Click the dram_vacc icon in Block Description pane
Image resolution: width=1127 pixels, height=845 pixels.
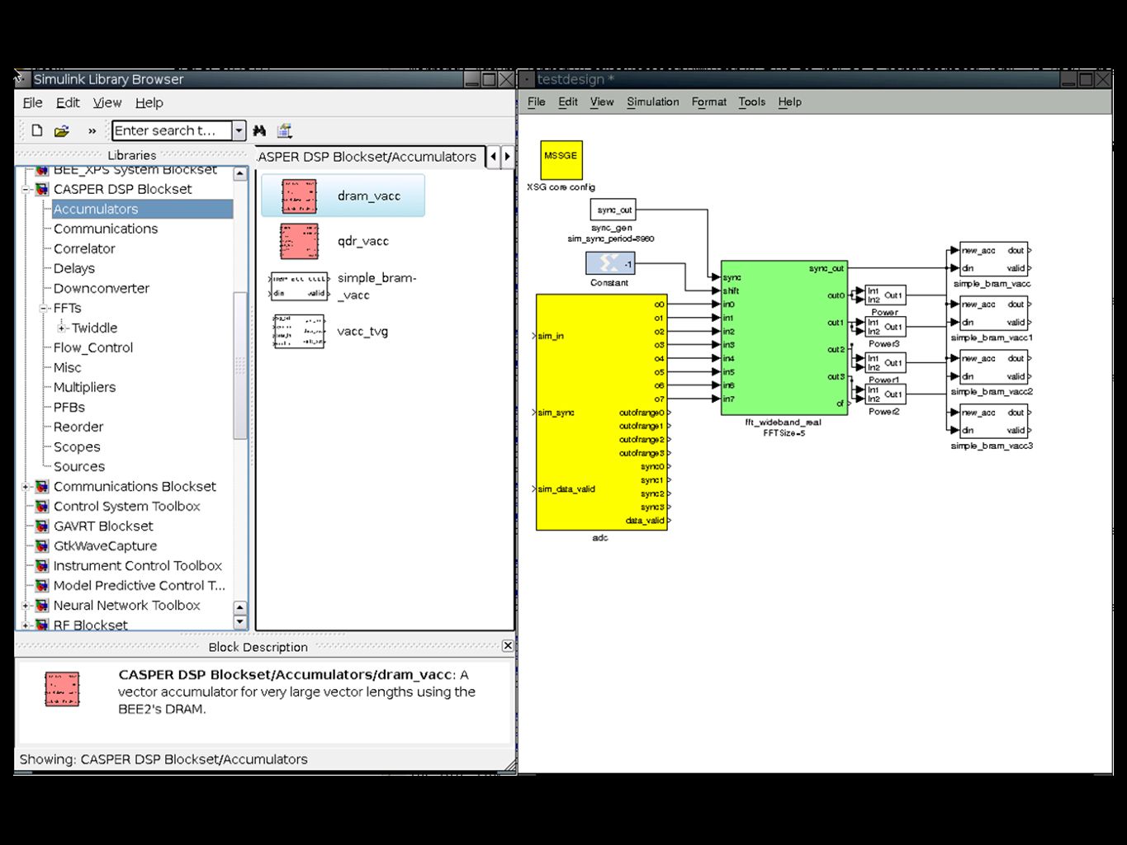[62, 689]
